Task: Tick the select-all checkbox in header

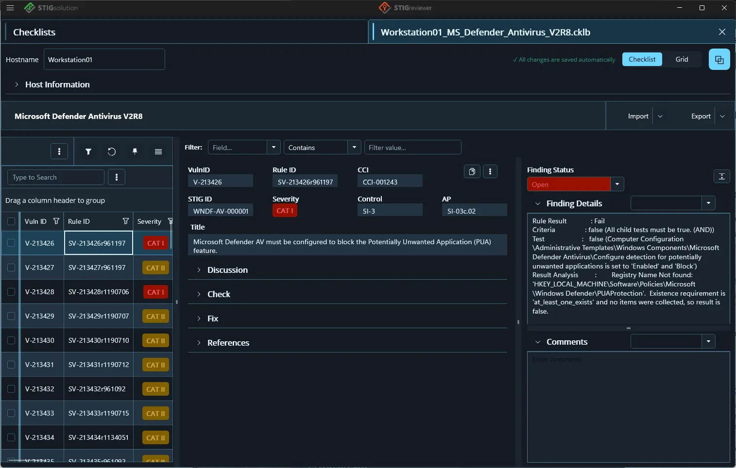Action: click(x=11, y=221)
